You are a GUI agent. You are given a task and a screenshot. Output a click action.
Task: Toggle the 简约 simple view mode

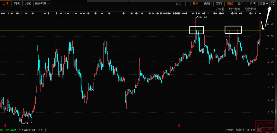pyautogui.click(x=253, y=3)
